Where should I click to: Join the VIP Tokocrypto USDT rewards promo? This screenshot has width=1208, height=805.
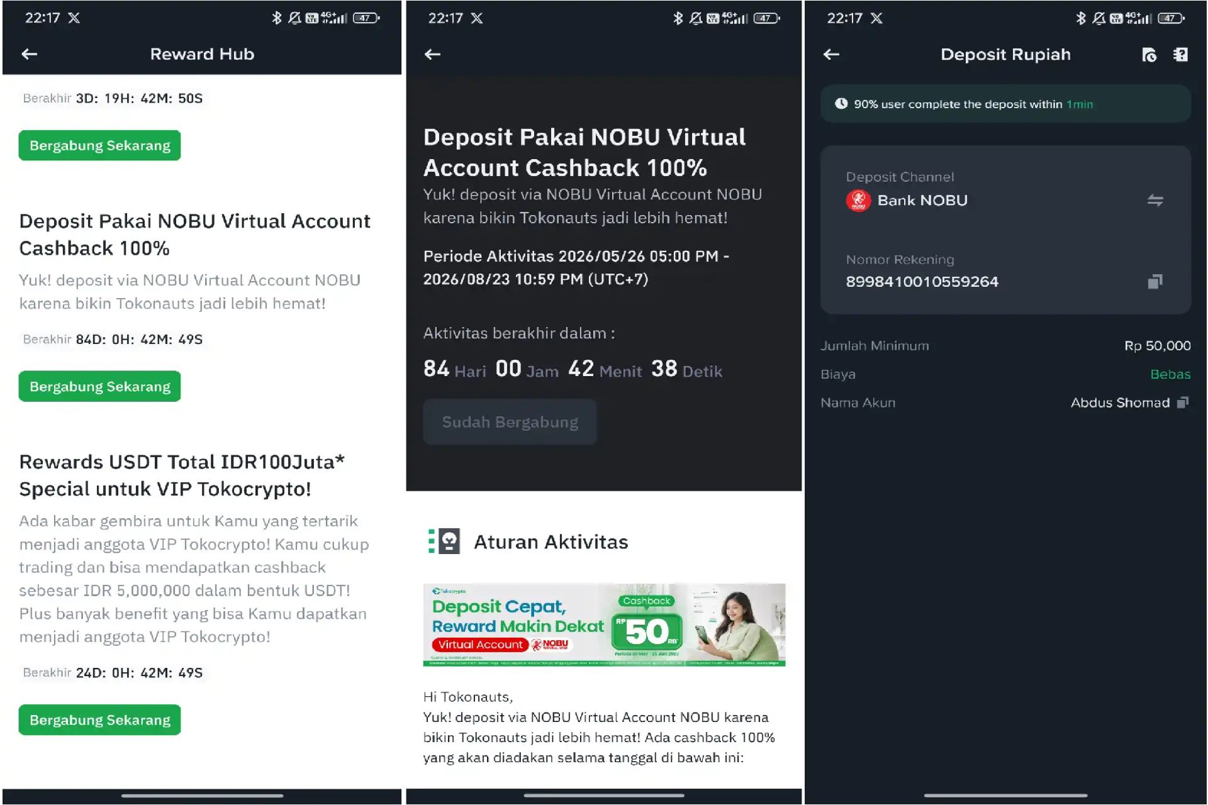coord(99,719)
